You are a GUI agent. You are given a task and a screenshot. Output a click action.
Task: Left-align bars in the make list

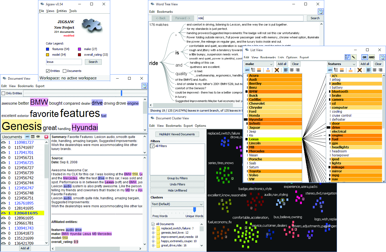(x=286, y=70)
